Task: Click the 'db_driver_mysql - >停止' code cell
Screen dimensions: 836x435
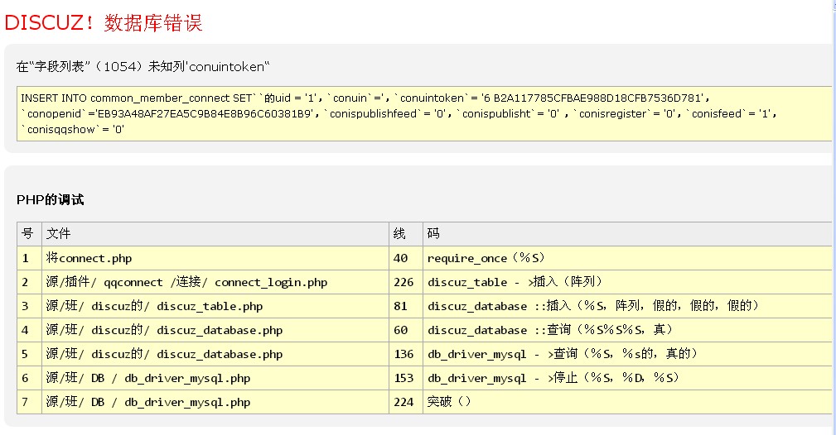Action: [627, 378]
